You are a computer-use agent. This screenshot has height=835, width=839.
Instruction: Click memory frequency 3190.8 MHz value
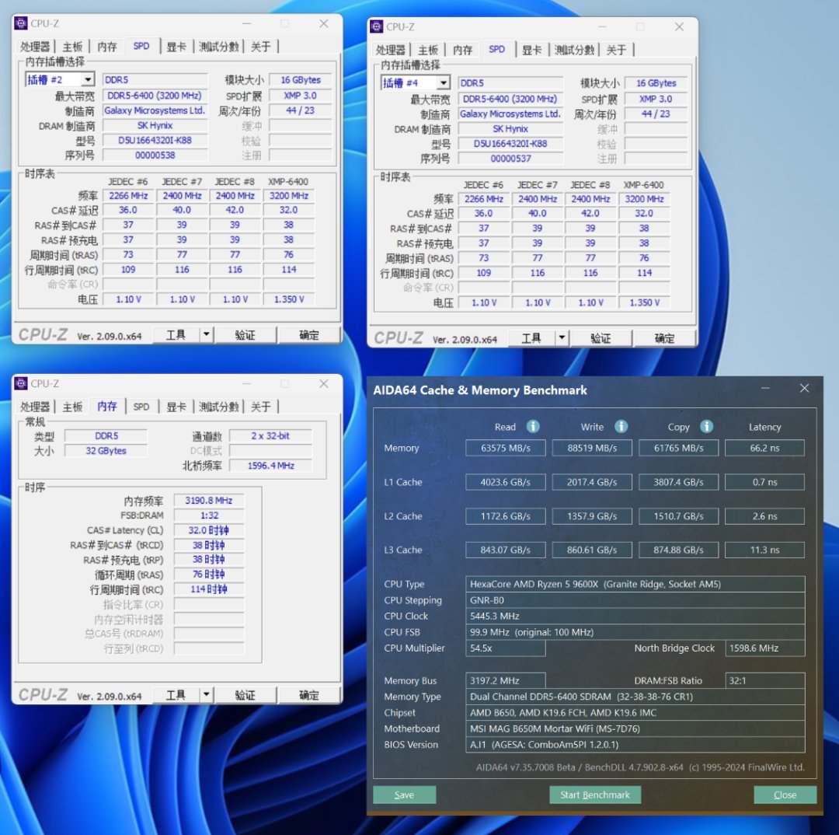tap(209, 500)
